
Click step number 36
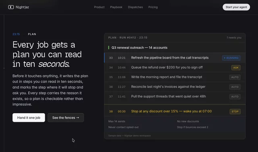click(111, 87)
